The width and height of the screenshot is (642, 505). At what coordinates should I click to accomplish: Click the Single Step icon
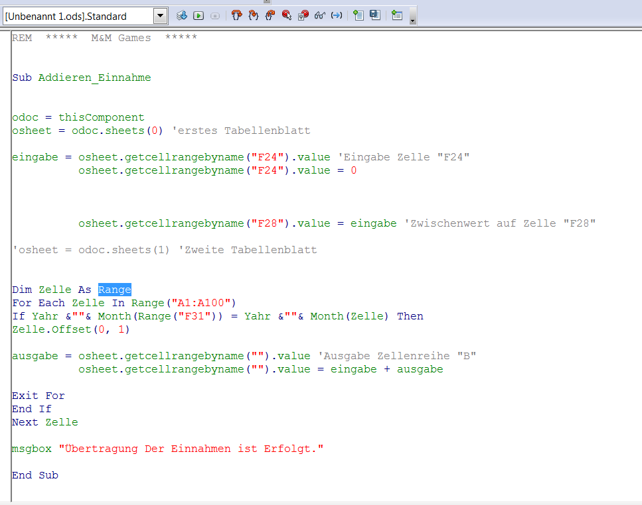click(253, 15)
